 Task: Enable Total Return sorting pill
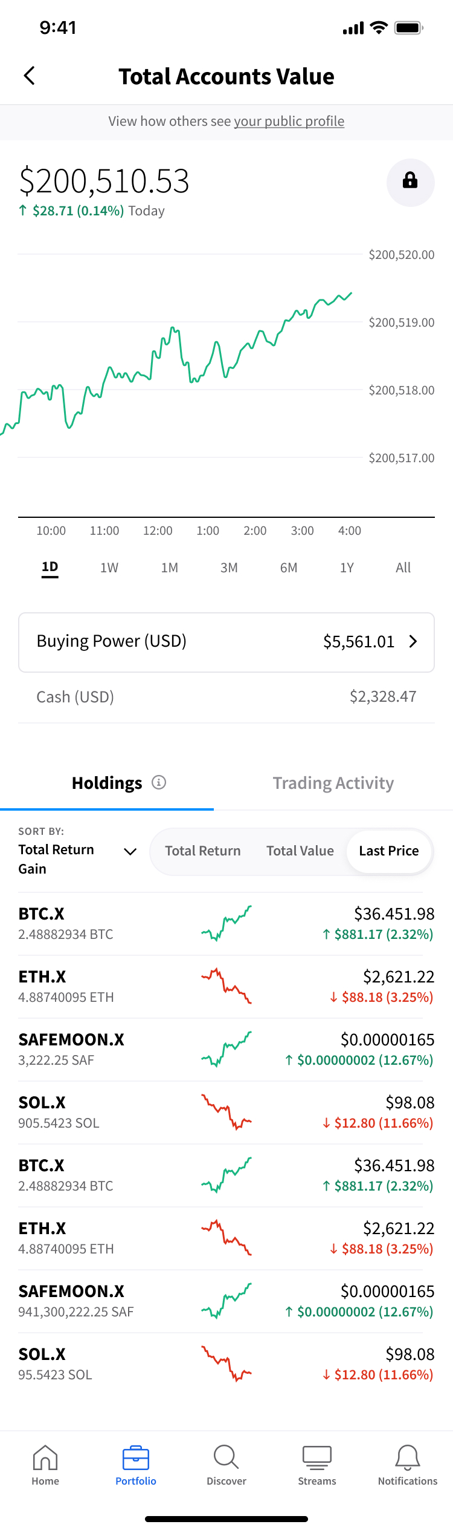point(202,851)
